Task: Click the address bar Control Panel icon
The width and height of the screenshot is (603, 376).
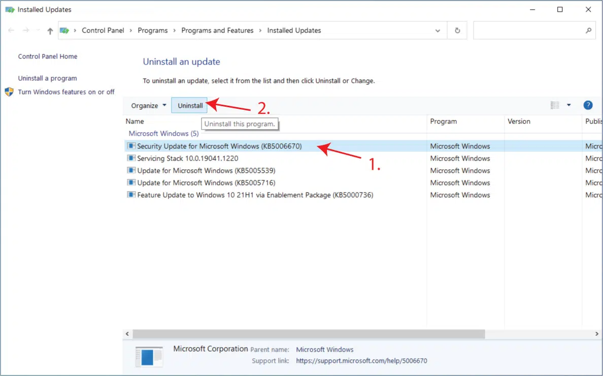Action: (x=64, y=30)
